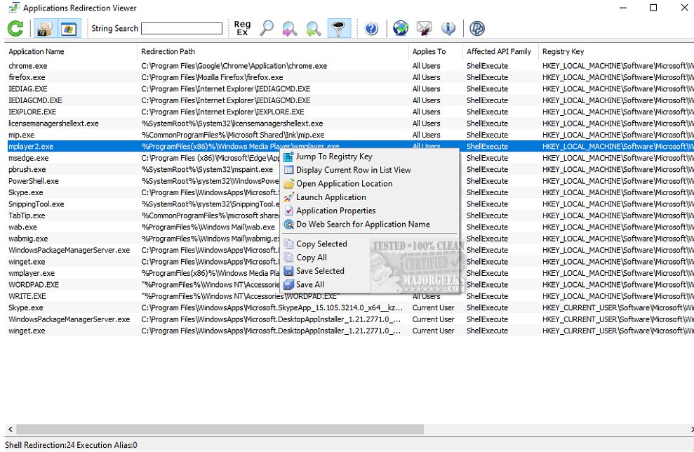
Task: Open the PayPal donate icon
Action: [477, 28]
